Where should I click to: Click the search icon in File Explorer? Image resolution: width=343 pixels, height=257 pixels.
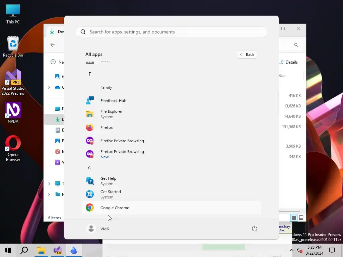(x=296, y=45)
